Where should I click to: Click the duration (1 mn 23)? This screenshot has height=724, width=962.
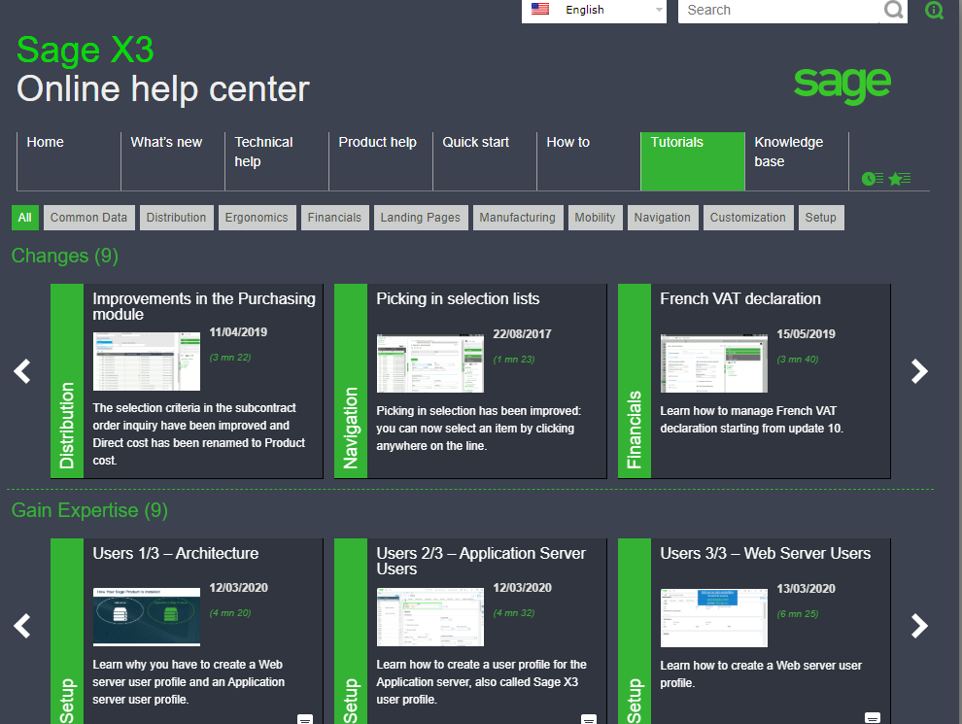click(x=514, y=360)
